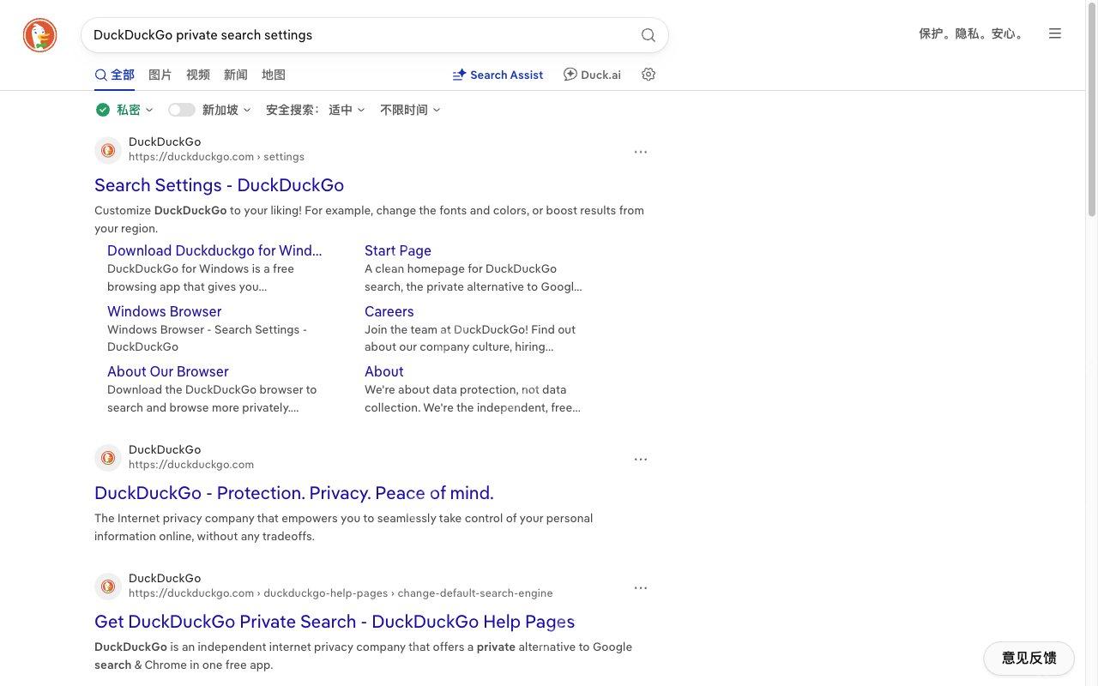Select the 全部 results tab
Viewport: 1098px width, 686px height.
click(115, 75)
